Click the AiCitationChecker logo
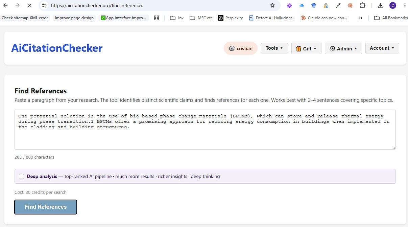The image size is (408, 227). 57,48
